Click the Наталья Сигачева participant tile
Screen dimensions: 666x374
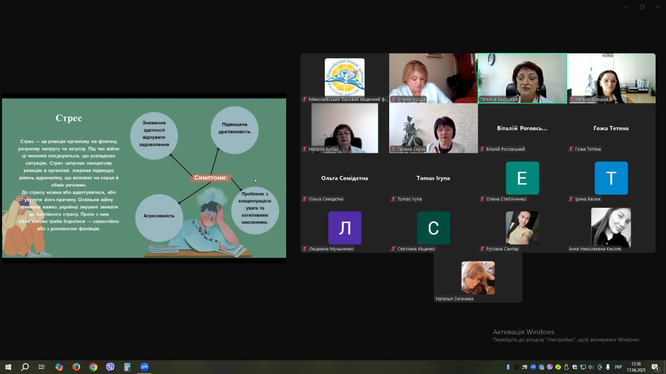click(x=478, y=277)
